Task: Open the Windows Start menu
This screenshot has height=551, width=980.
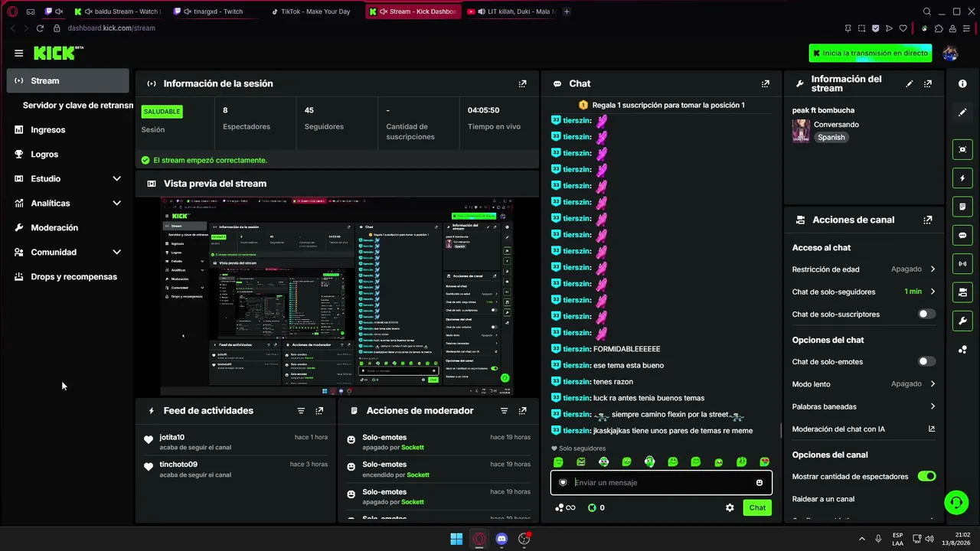Action: point(456,539)
